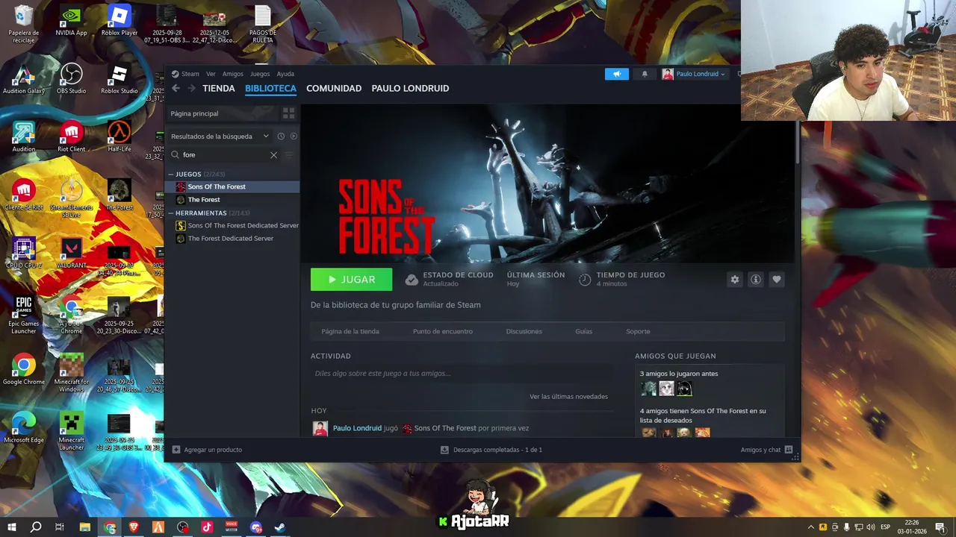Show ready-to-play games filter icon

point(294,136)
